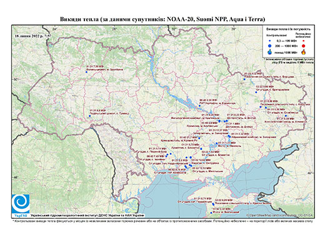The image size is (325, 230).
Task: Click the Bakhchysarai marker in Crimea
Action: 211,212
